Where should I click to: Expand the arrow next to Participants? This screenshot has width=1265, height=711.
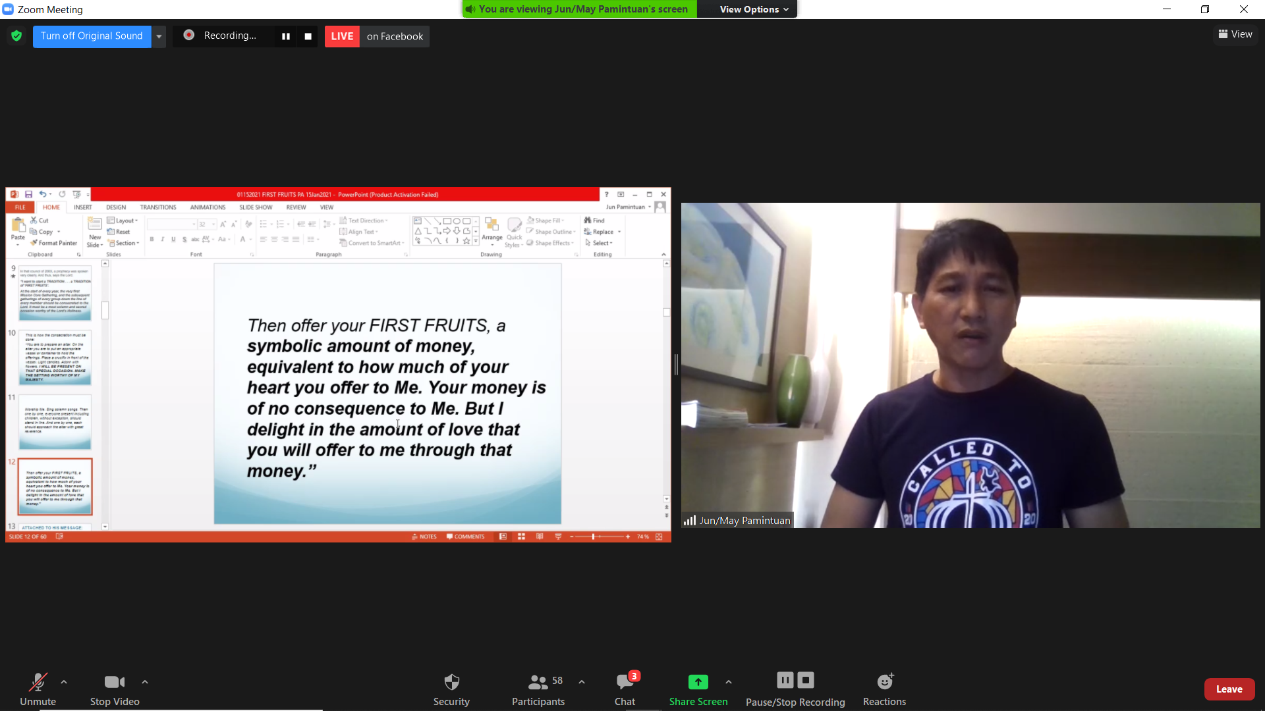[x=582, y=682]
